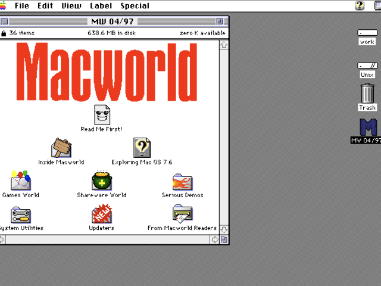Click the "Read Me First!" file label
This screenshot has width=381, height=286.
(x=101, y=129)
